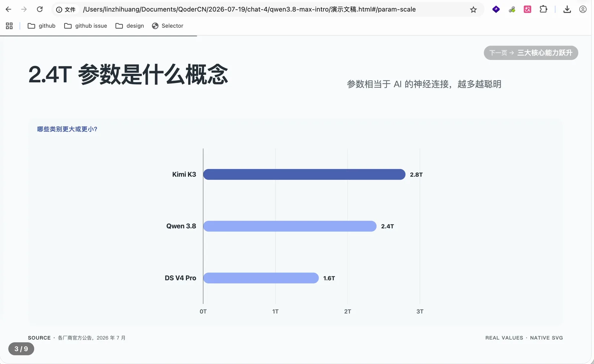Open the apps grid in bookmarks bar
Image resolution: width=594 pixels, height=364 pixels.
[x=9, y=26]
